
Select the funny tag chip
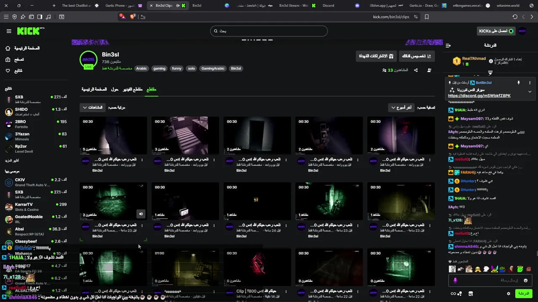pos(177,68)
